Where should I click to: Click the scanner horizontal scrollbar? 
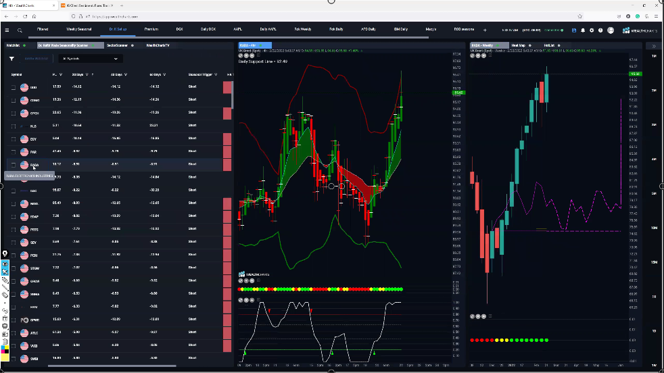tap(112, 366)
